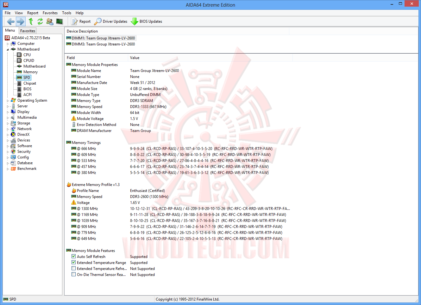Refresh the page with green arrows icon
This screenshot has height=305, width=421.
tap(40, 21)
